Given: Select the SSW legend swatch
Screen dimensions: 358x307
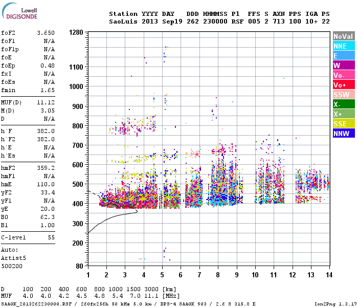Looking at the screenshot, I should 344,95.
